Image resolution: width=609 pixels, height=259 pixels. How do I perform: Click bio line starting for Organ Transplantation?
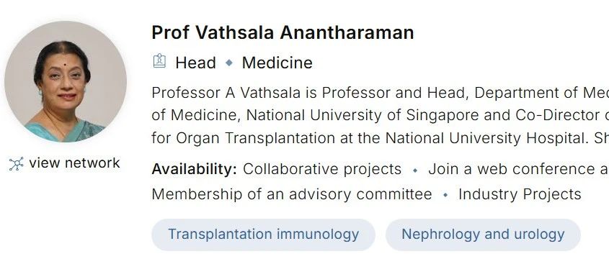381,138
